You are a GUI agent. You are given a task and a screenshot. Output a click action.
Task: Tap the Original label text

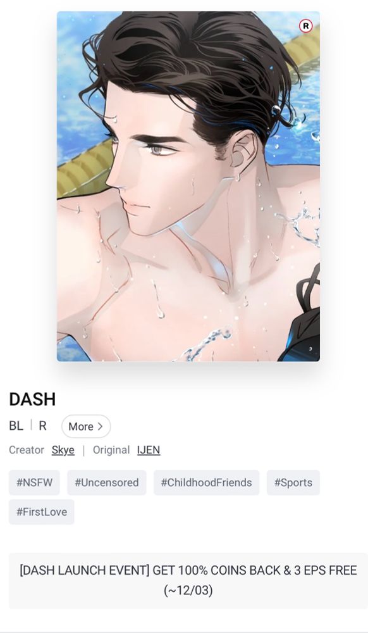coord(111,450)
